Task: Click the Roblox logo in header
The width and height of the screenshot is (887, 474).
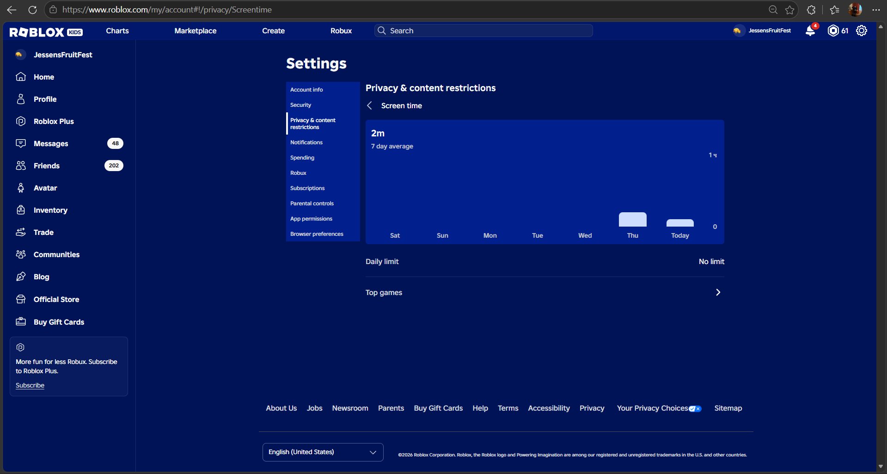Action: click(x=46, y=32)
